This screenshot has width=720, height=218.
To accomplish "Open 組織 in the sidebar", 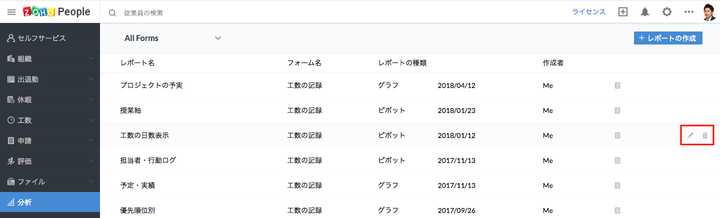I will click(50, 58).
